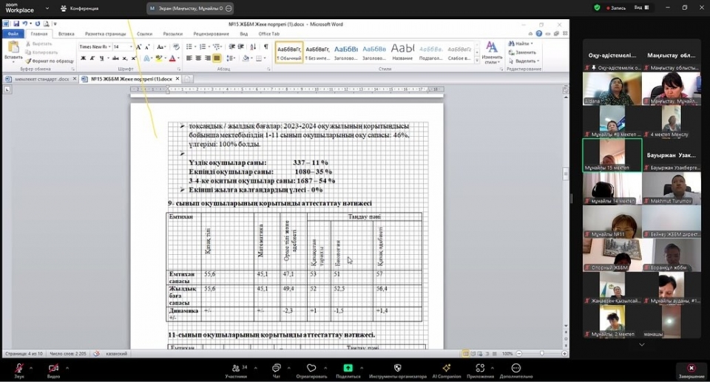Expand the Select (Выделить) dropdown
710x382 pixels.
pos(538,61)
